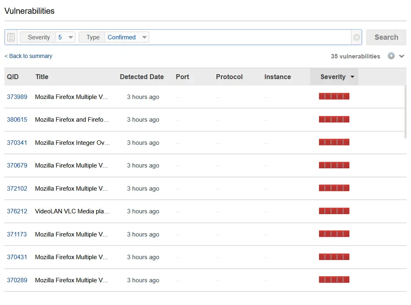
Task: Open QID 370341
Action: [x=17, y=143]
